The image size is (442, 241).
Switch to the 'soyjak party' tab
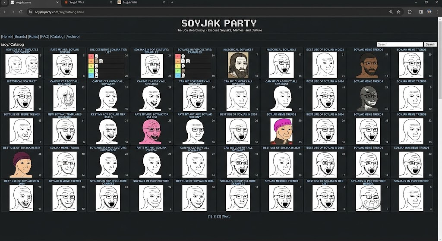click(34, 2)
